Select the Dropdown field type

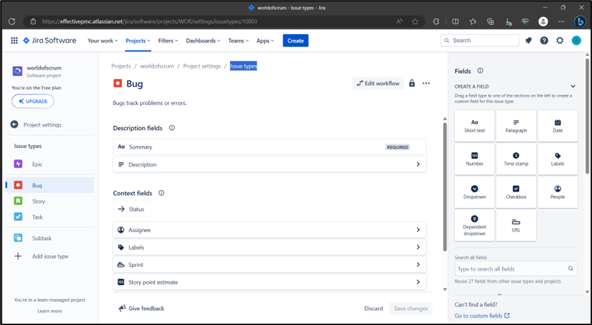pyautogui.click(x=474, y=193)
